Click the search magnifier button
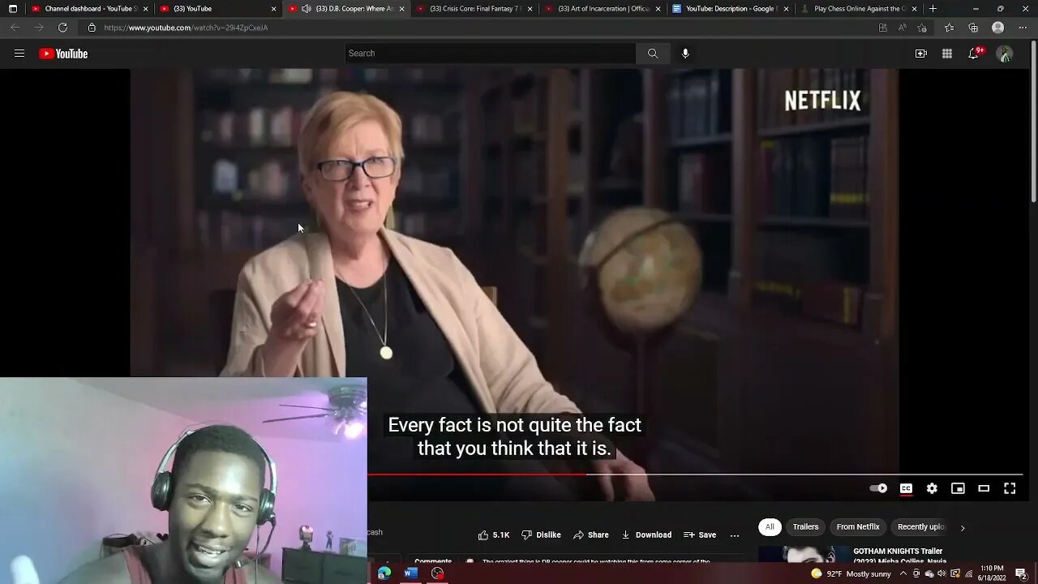Viewport: 1038px width, 584px height. pos(653,54)
